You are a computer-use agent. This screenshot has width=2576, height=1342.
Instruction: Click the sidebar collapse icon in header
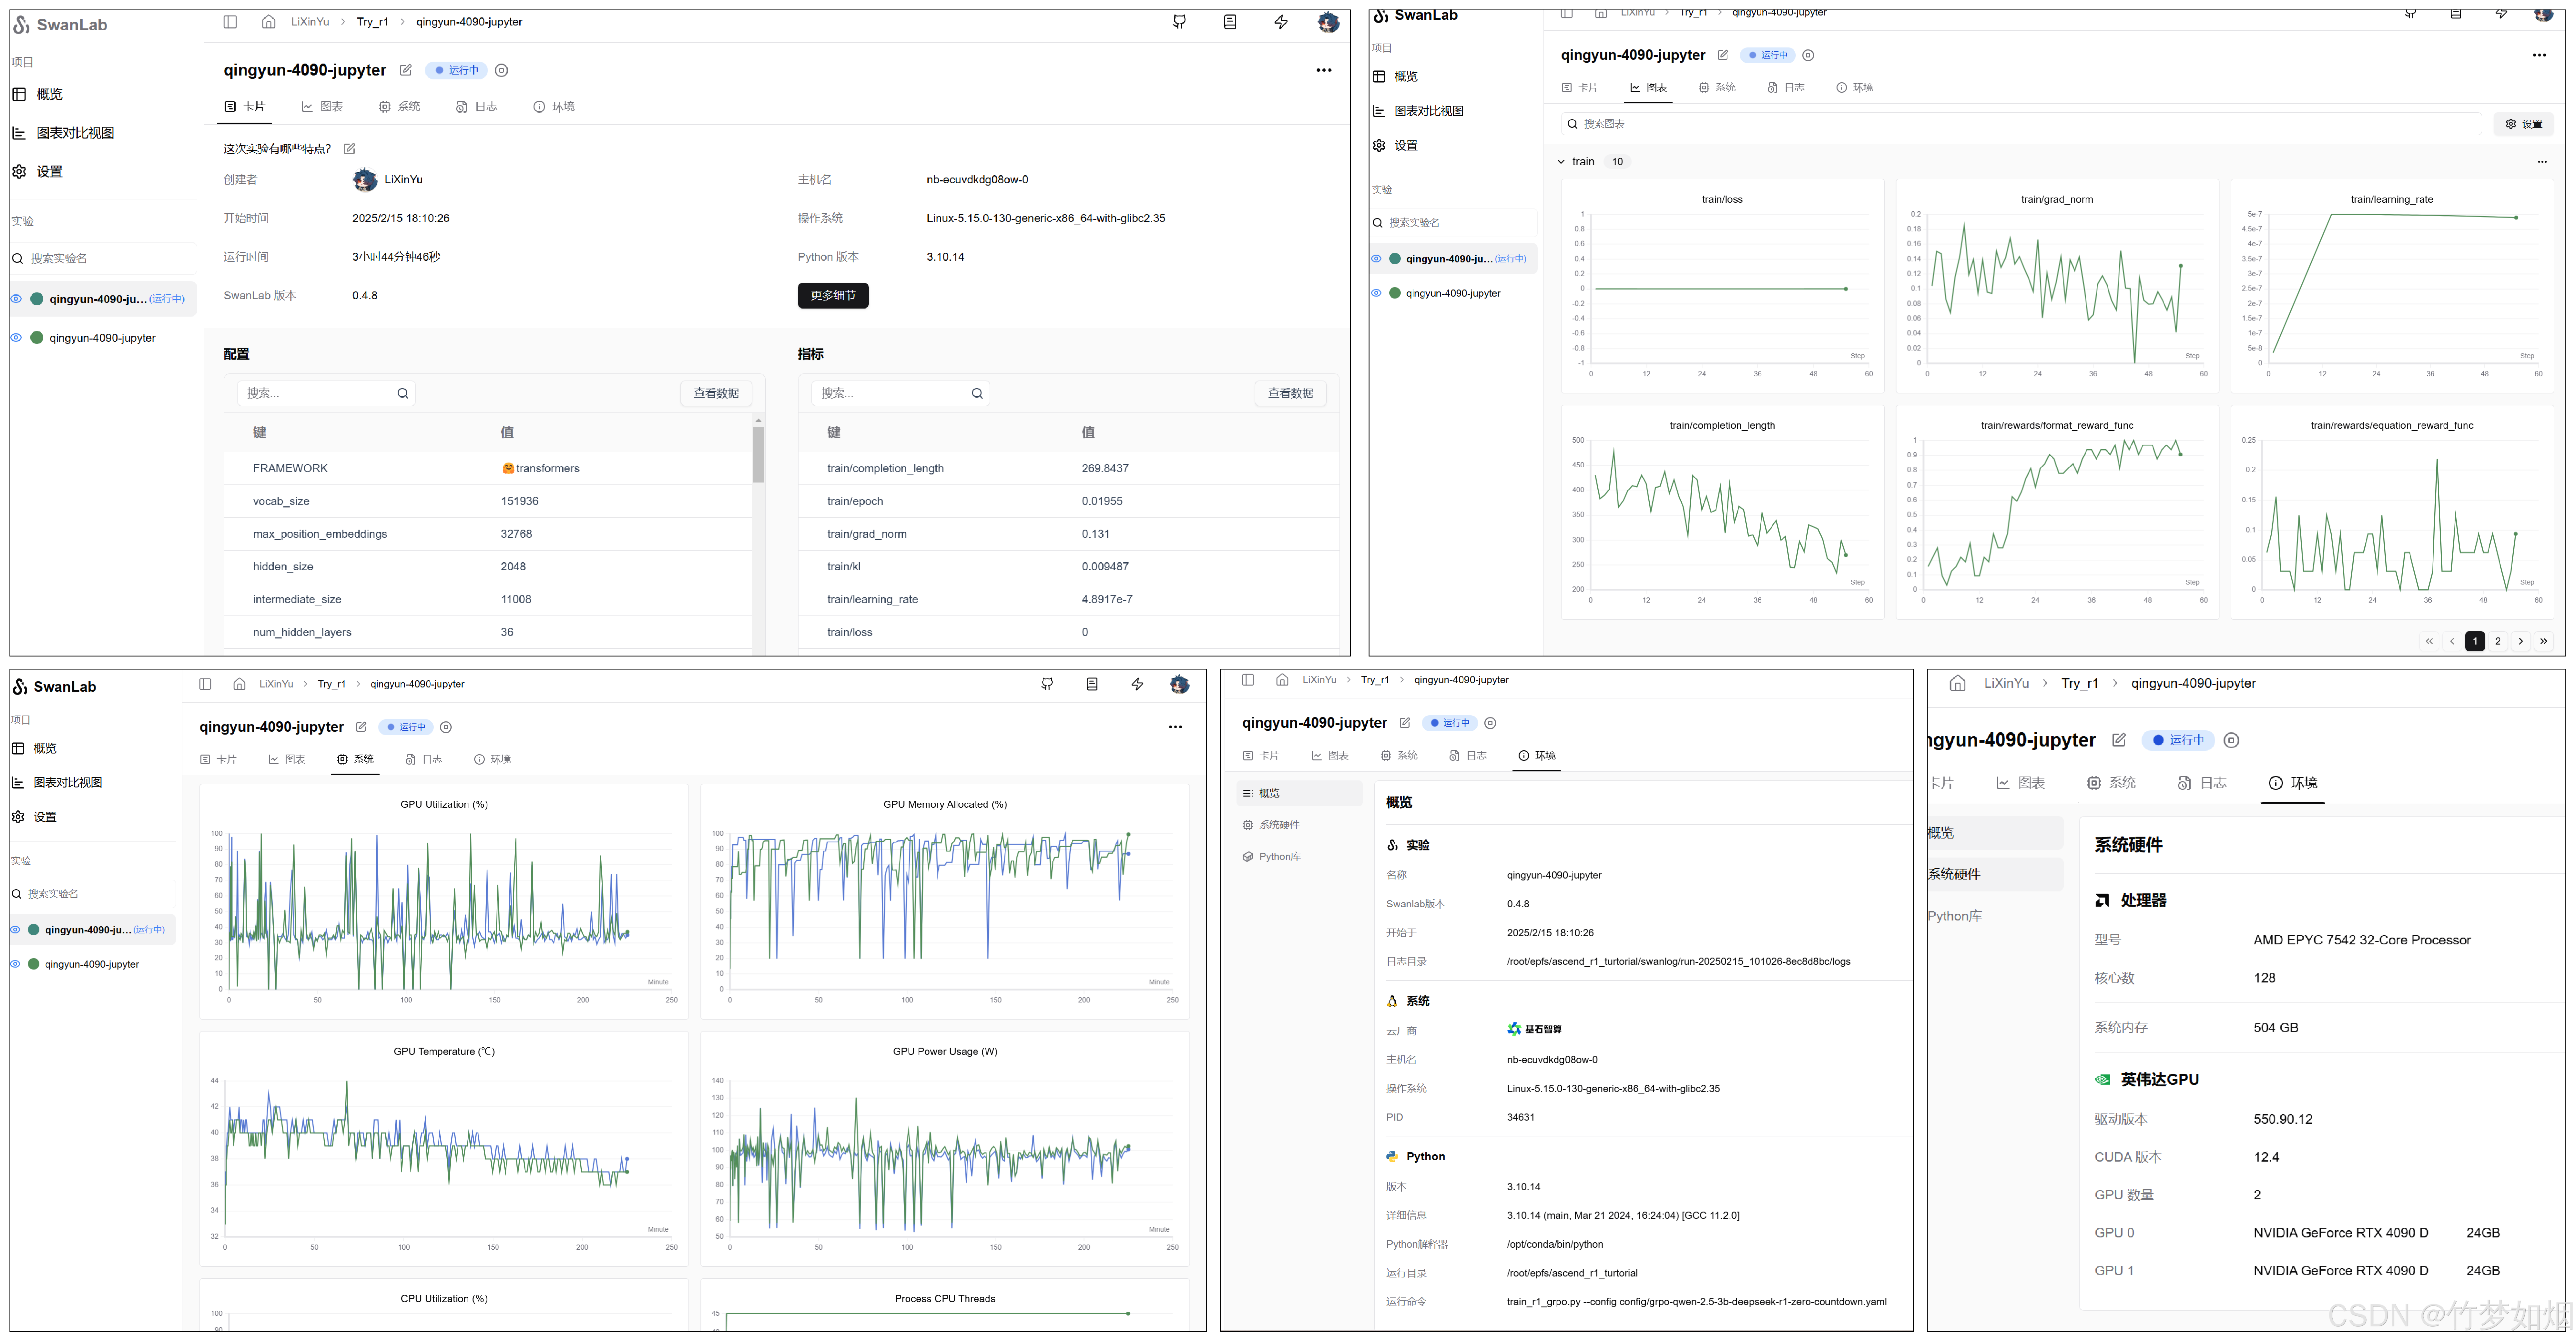pos(230,22)
